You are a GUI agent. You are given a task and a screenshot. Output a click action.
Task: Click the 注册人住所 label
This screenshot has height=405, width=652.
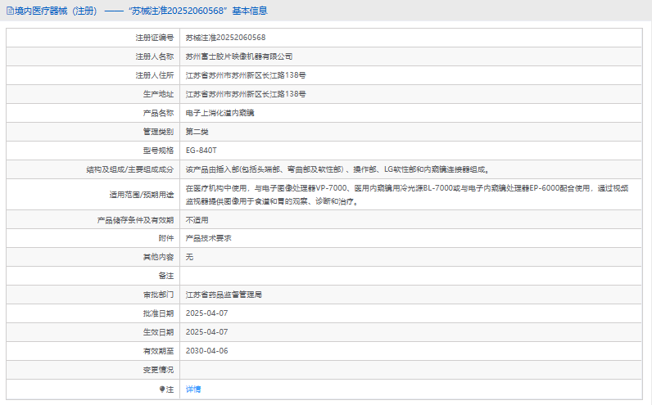(154, 75)
